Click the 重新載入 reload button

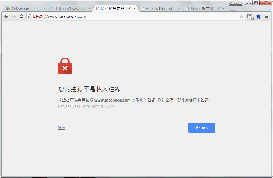click(201, 128)
